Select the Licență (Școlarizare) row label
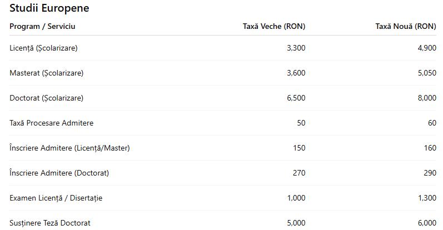 [x=43, y=48]
